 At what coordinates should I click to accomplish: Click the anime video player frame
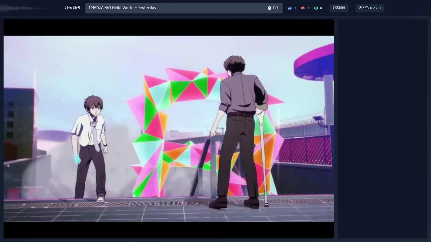click(x=169, y=129)
